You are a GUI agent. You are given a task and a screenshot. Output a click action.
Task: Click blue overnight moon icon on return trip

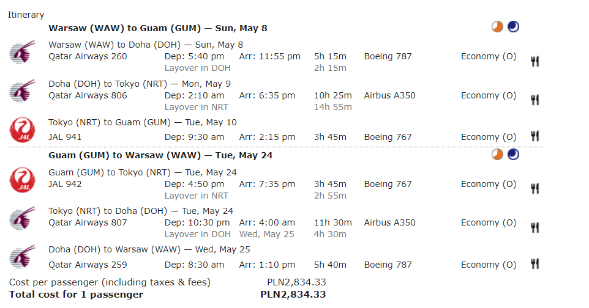[x=513, y=154]
